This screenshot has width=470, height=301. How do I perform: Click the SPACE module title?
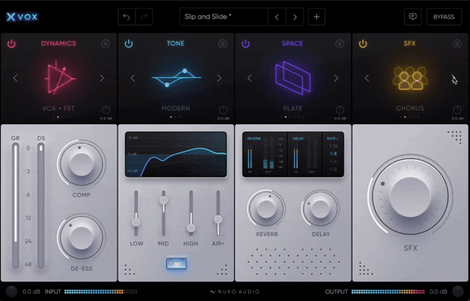pos(293,44)
